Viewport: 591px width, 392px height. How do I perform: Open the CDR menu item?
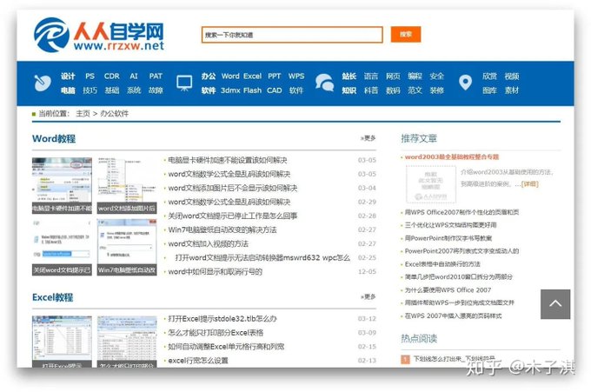click(x=111, y=76)
